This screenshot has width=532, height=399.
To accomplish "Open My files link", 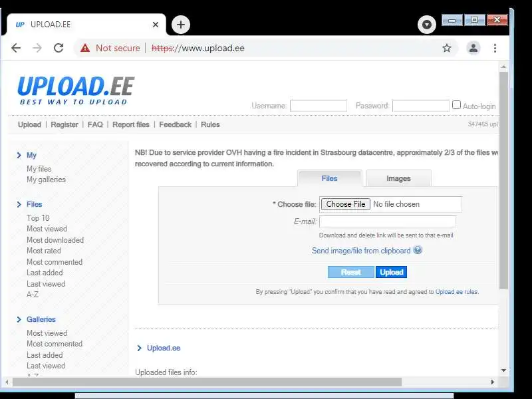I will 39,169.
